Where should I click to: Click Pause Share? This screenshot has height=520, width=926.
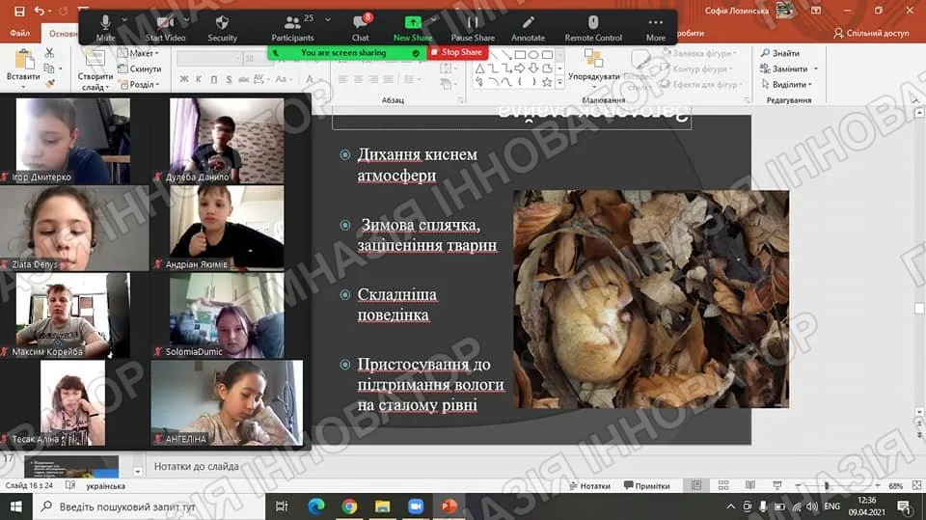(x=473, y=28)
